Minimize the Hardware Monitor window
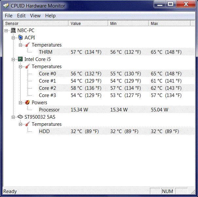Viewport: 198px width, 197px height. (160, 4)
